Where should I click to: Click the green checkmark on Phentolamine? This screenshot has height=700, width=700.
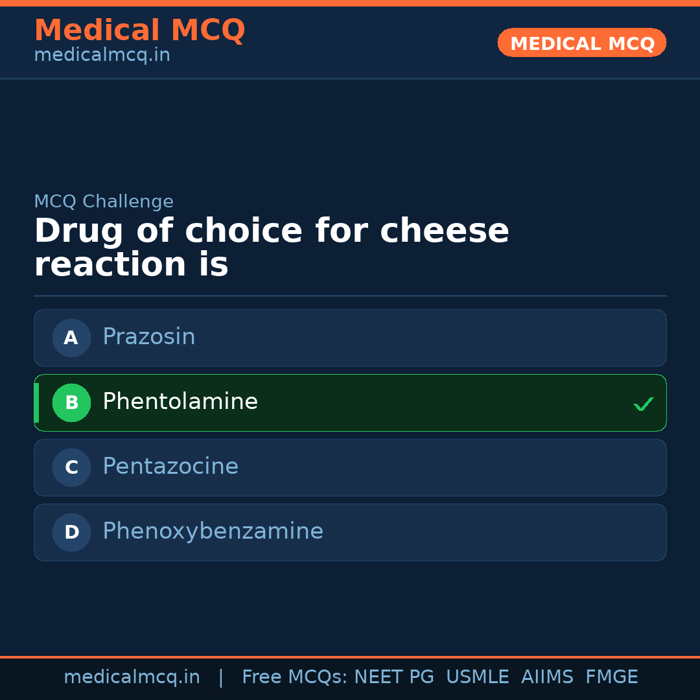[643, 404]
